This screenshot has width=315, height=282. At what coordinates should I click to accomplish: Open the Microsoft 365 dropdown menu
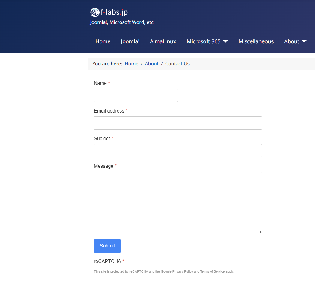click(x=204, y=41)
